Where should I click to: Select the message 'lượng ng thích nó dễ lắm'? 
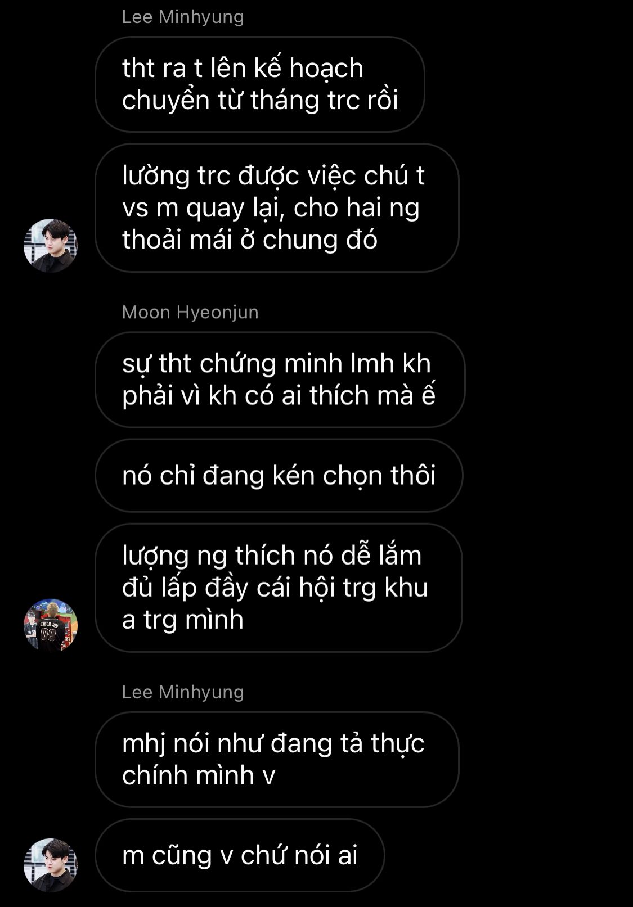(x=279, y=588)
